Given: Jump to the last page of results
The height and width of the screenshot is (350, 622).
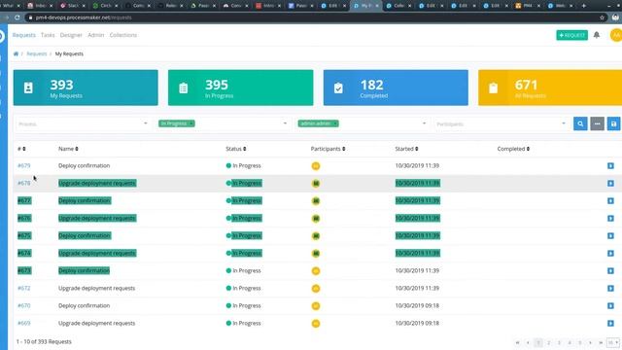Looking at the screenshot, I should click(x=601, y=342).
